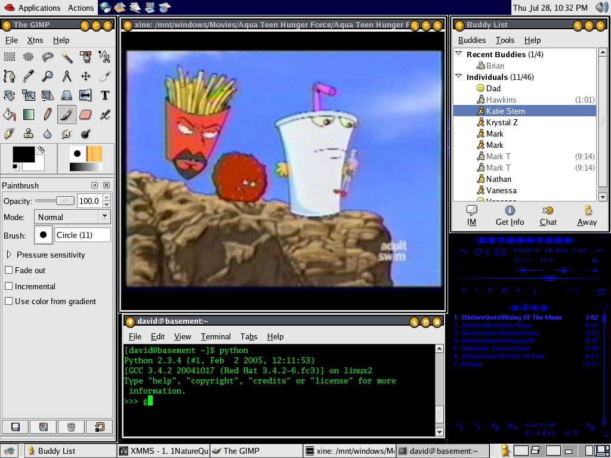Click the pause control in XMMS player
The width and height of the screenshot is (611, 458).
pyautogui.click(x=490, y=290)
